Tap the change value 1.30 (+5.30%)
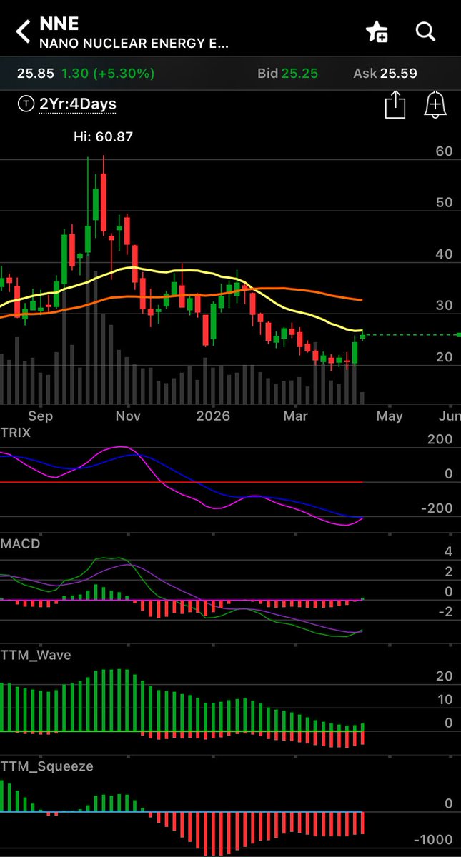This screenshot has width=461, height=857. [x=108, y=73]
